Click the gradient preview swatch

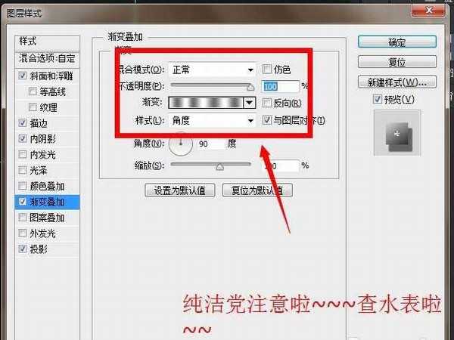[206, 103]
